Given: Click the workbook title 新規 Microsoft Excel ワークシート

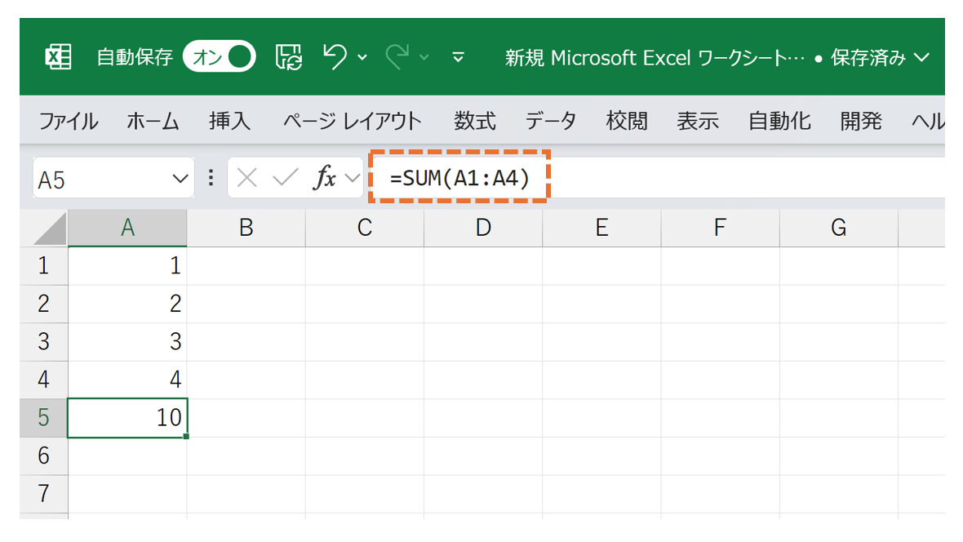Looking at the screenshot, I should pyautogui.click(x=655, y=58).
